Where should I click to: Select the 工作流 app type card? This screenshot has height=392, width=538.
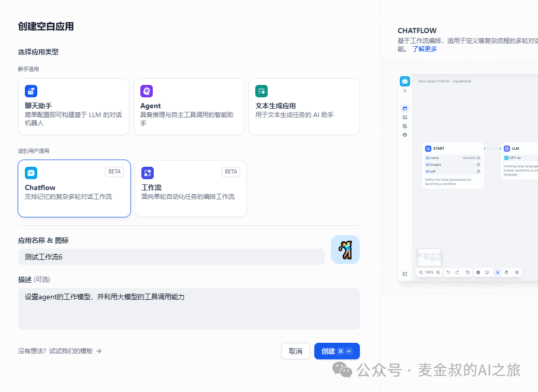click(191, 188)
